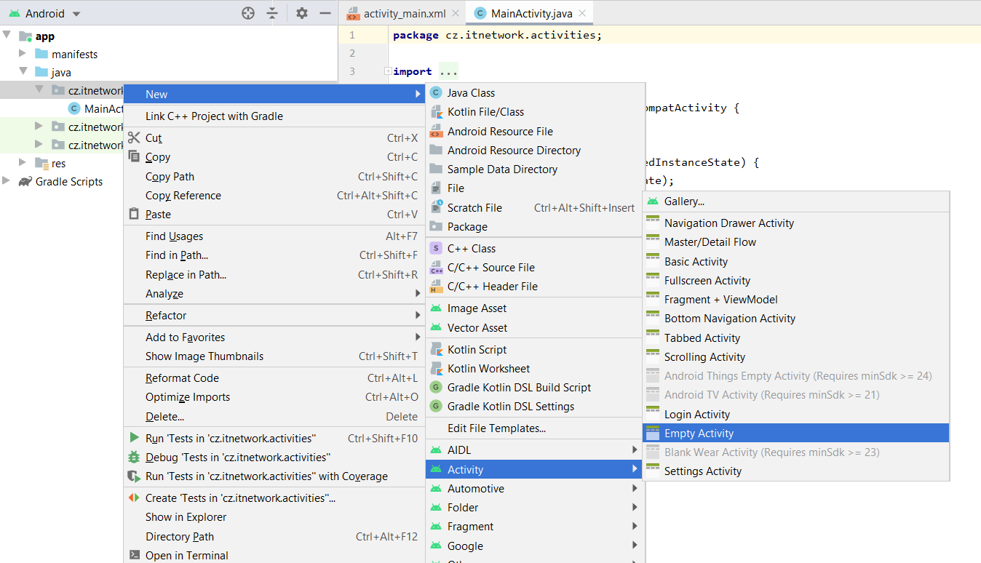Click the locate/scroll from source target icon

click(248, 13)
